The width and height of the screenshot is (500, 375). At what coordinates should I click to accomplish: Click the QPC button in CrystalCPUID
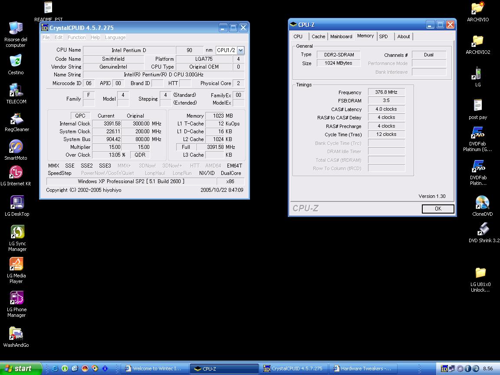(80, 116)
